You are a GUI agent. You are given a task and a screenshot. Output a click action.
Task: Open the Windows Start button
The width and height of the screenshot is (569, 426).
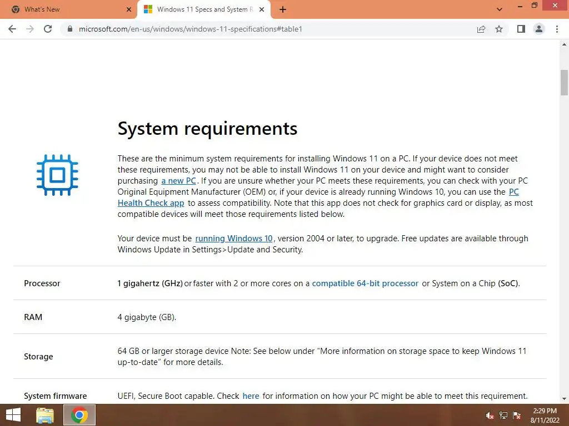tap(13, 415)
